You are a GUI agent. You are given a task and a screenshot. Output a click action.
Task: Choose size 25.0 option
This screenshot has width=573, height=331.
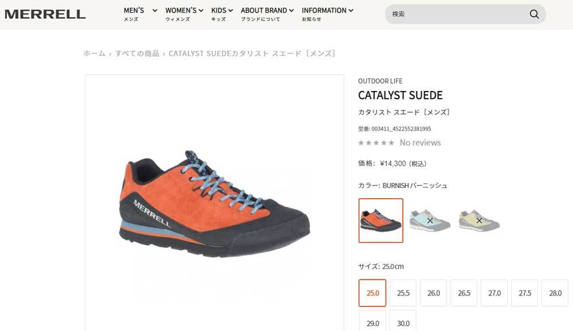pyautogui.click(x=372, y=293)
